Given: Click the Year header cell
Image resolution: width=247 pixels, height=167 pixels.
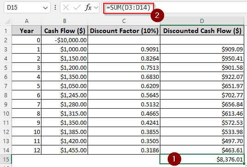Looking at the screenshot, I should 27,31.
